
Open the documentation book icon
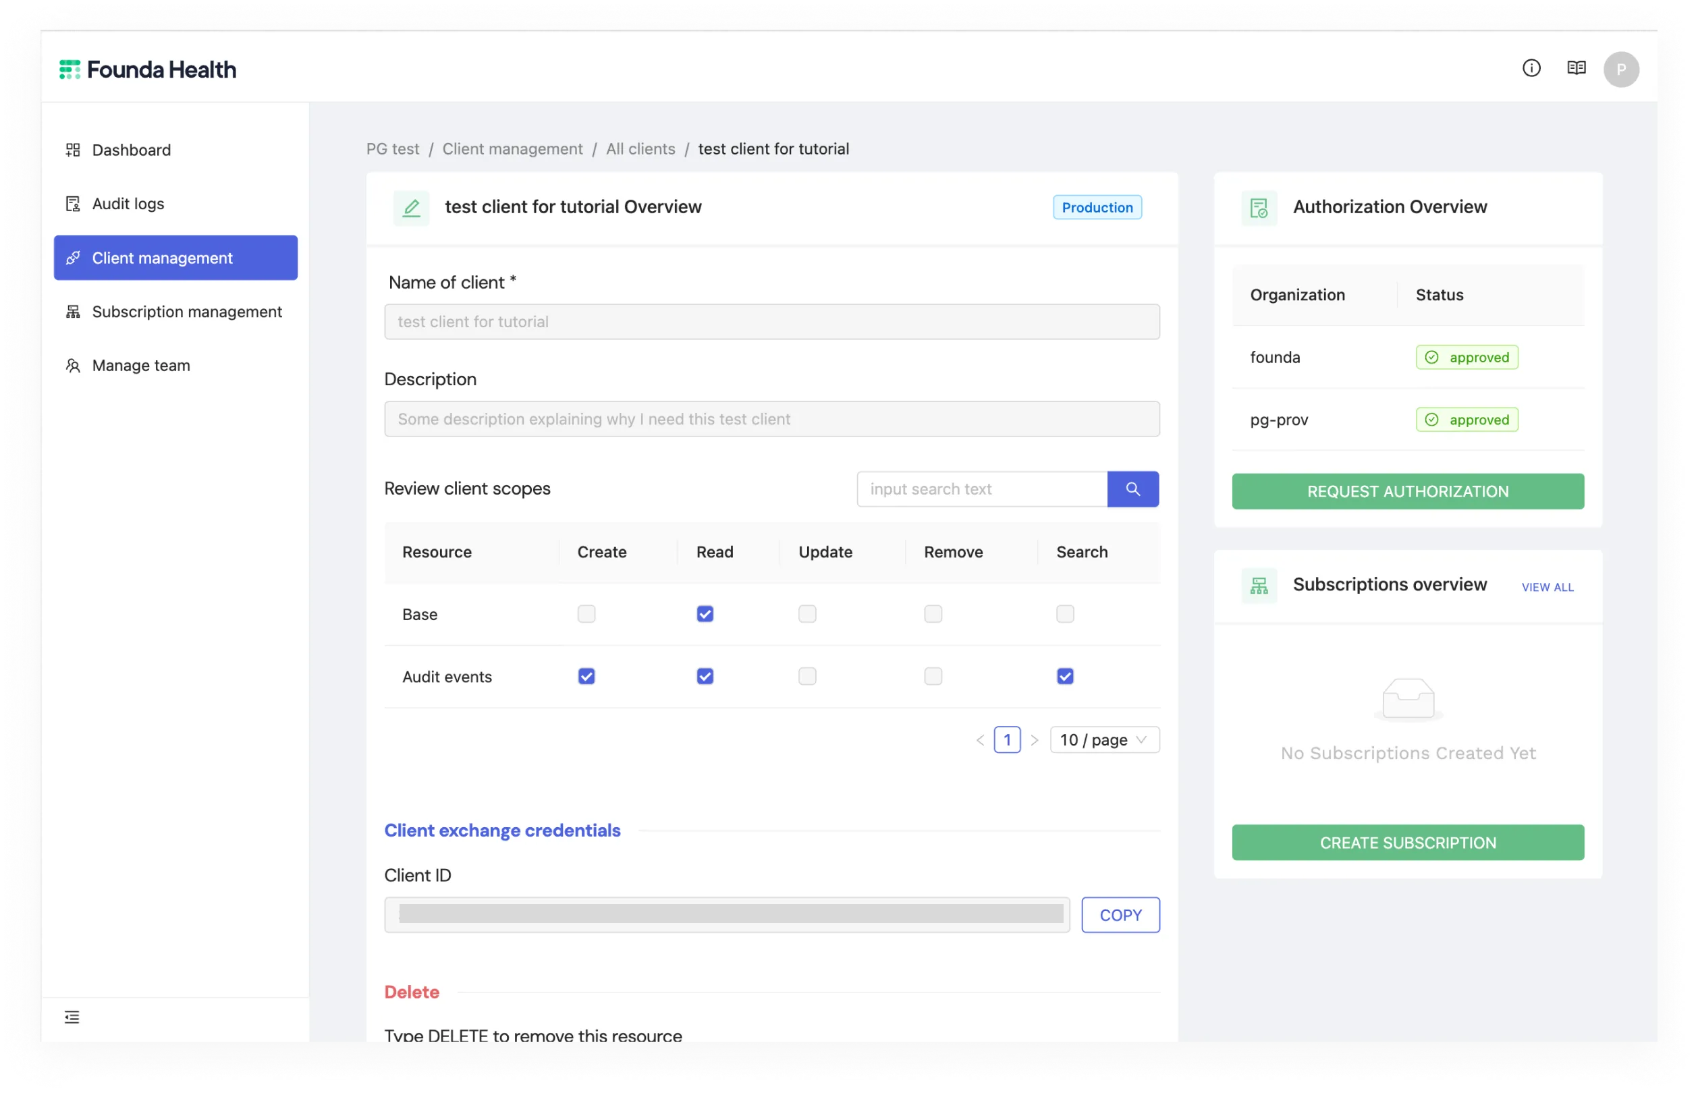[x=1576, y=68]
